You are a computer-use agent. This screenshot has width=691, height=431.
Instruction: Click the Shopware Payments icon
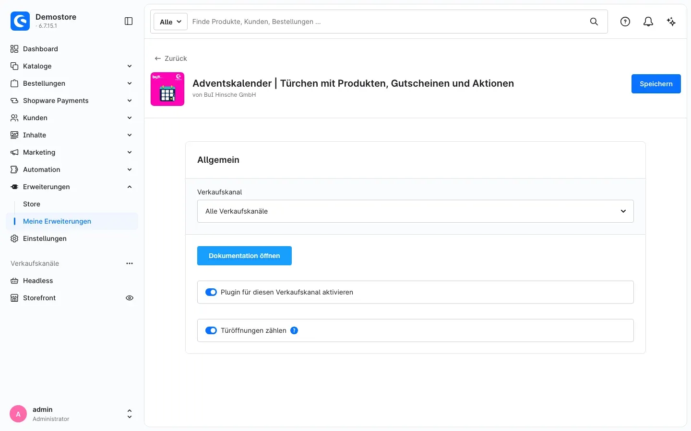[14, 101]
